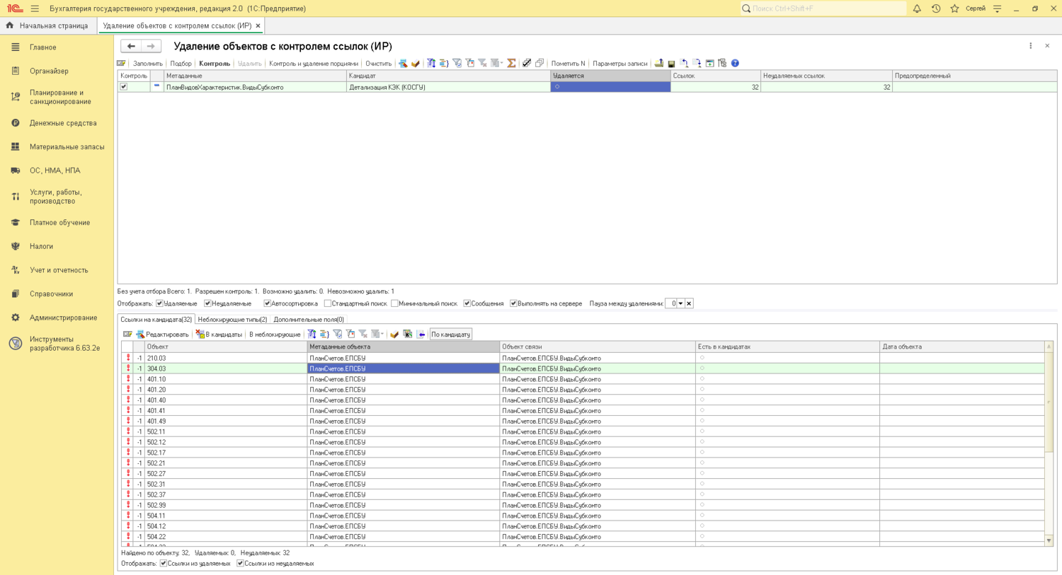Toggle the Автосортировка checkbox
The height and width of the screenshot is (575, 1062).
point(268,303)
